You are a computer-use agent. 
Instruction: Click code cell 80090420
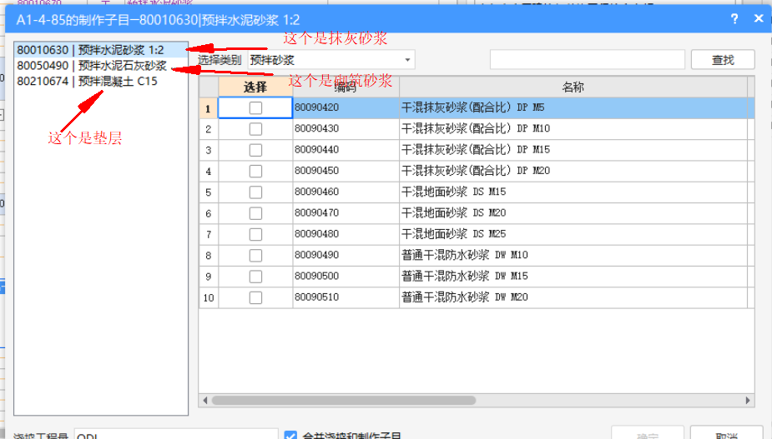click(x=346, y=107)
